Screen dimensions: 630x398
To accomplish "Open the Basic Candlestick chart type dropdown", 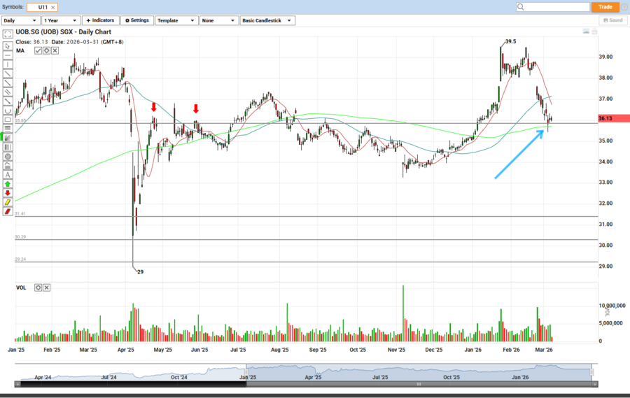I will click(267, 20).
